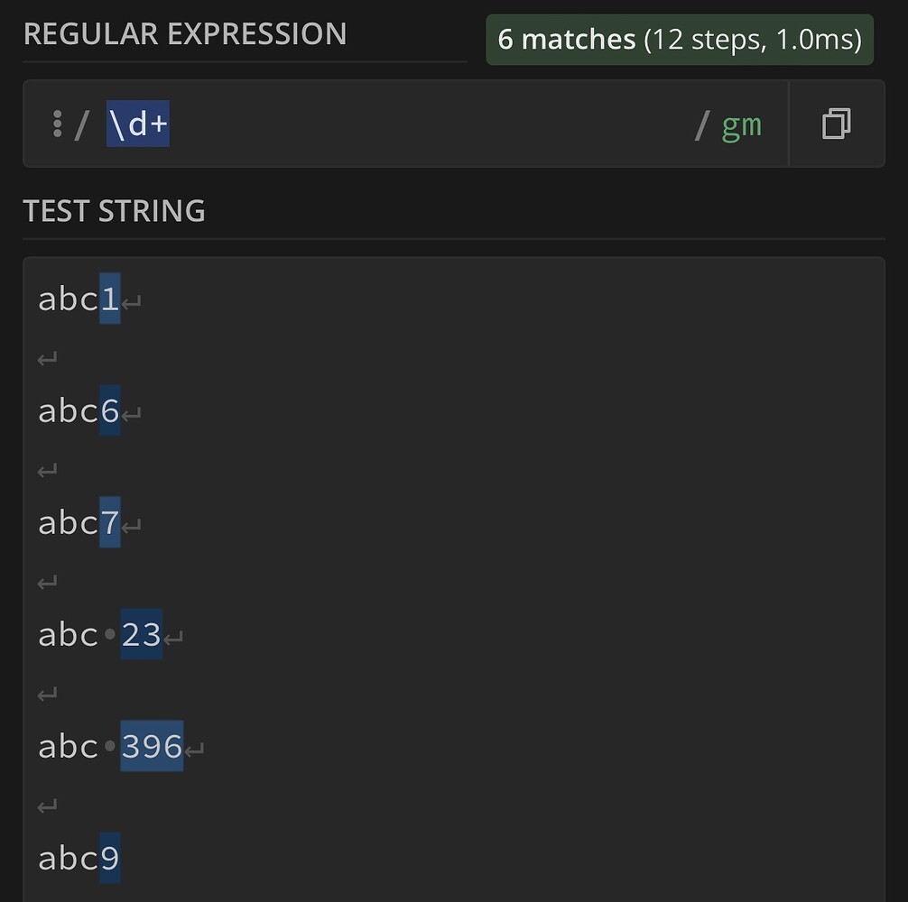The height and width of the screenshot is (902, 908).
Task: Open the gm regex flags selector
Action: [742, 124]
